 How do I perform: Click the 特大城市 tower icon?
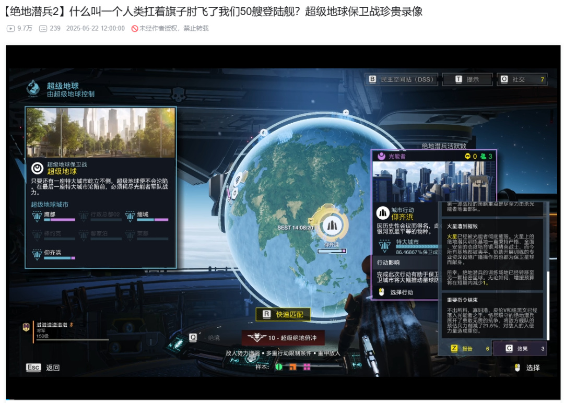tap(384, 245)
